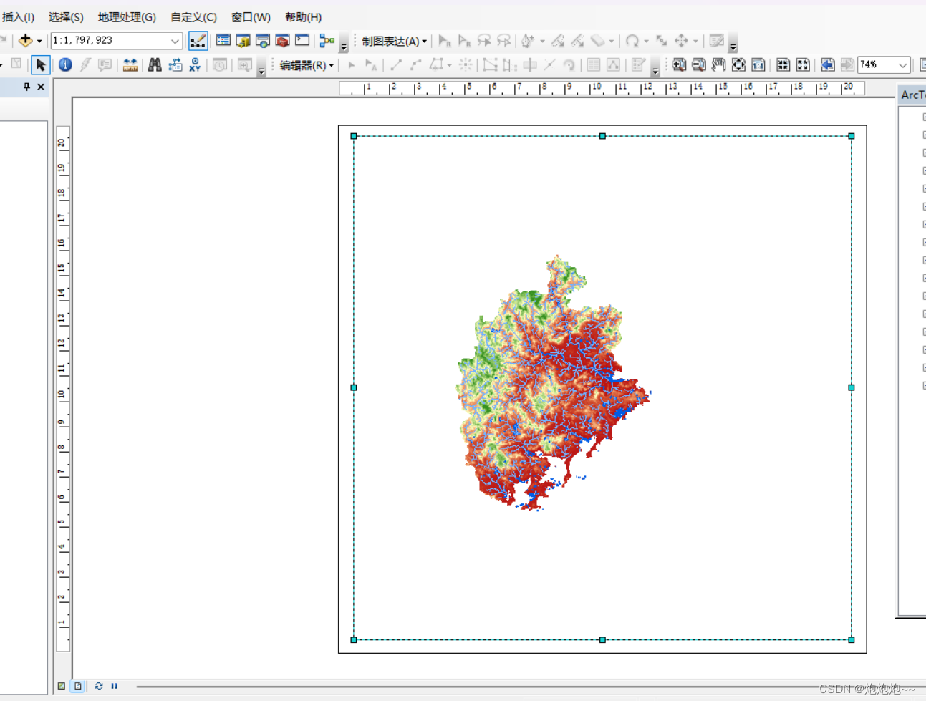926x701 pixels.
Task: Toggle the Editor toolbar icon
Action: point(198,41)
